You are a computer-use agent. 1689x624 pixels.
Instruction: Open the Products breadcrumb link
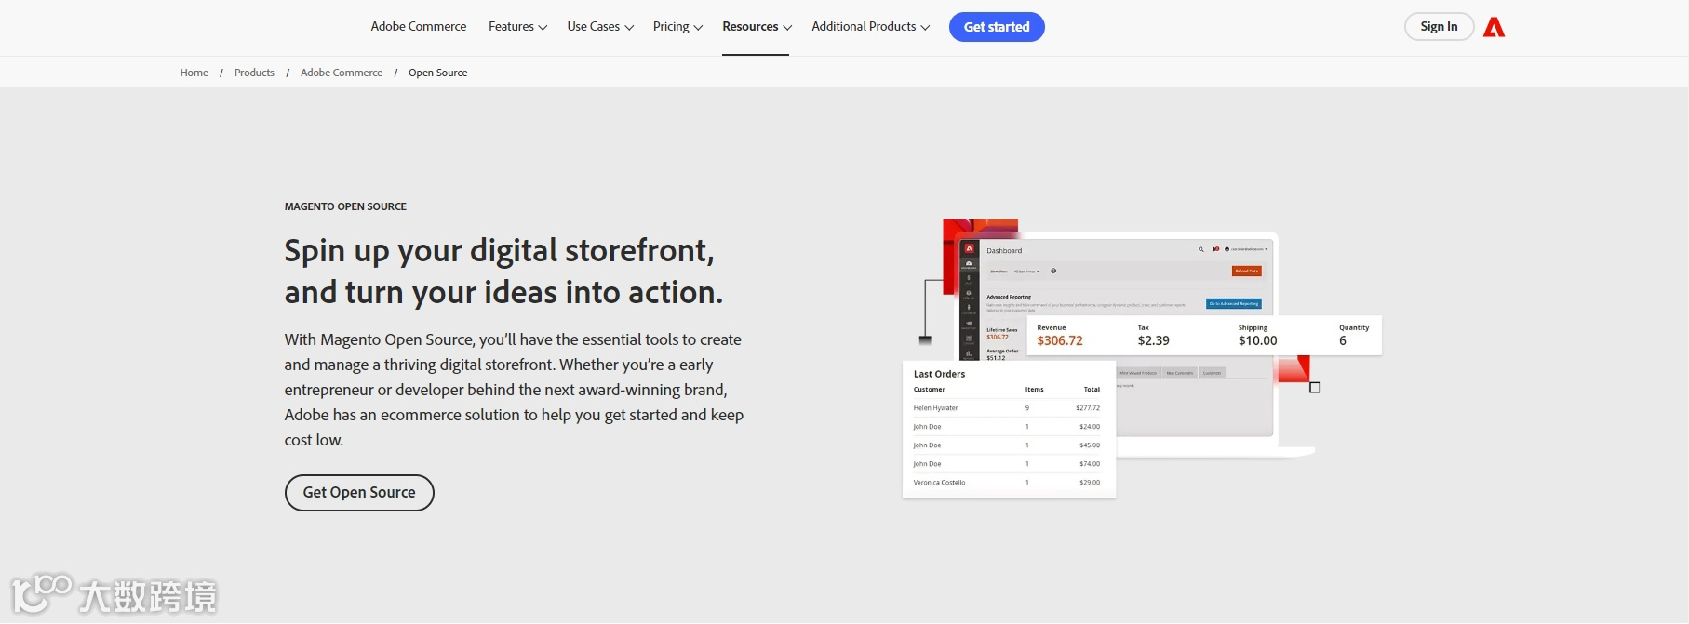[x=254, y=73]
